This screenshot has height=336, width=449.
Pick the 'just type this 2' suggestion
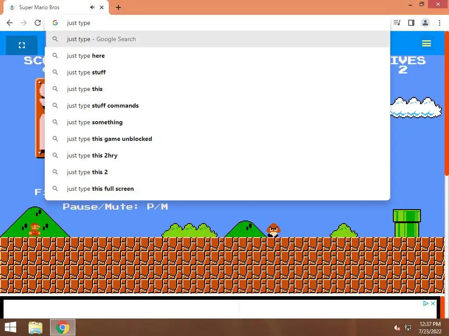(217, 172)
